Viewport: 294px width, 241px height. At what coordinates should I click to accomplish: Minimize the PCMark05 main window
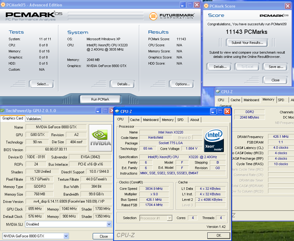(182, 5)
